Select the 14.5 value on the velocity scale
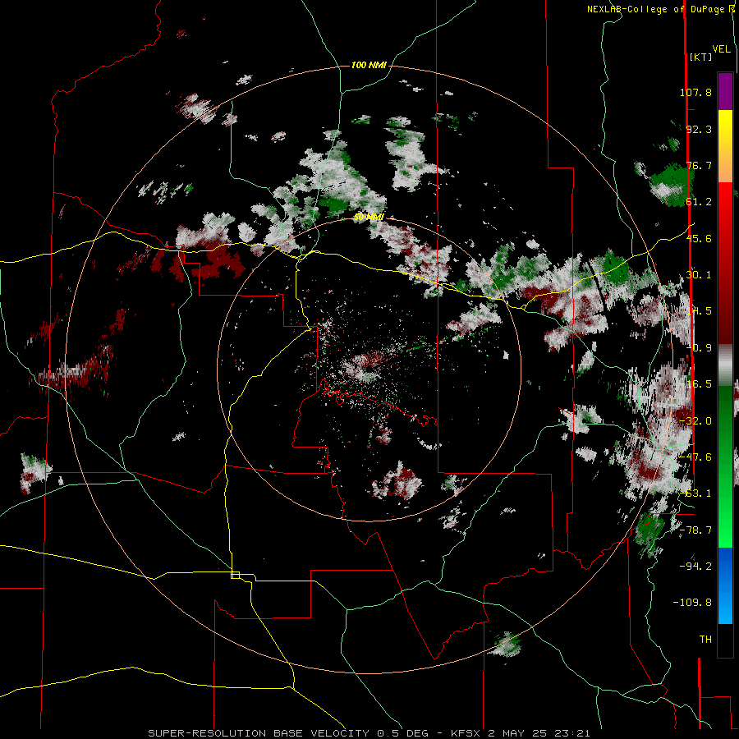This screenshot has height=739, width=739. (x=699, y=311)
